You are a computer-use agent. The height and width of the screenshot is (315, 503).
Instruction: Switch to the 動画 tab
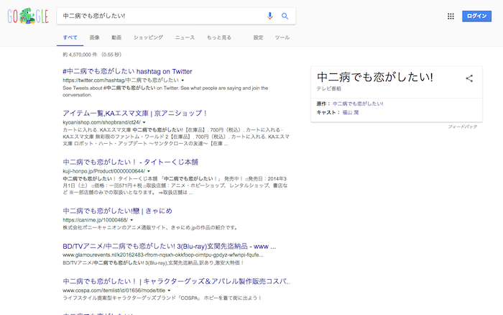(x=116, y=37)
